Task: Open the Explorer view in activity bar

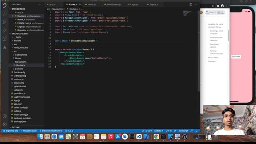Action: coord(4,5)
